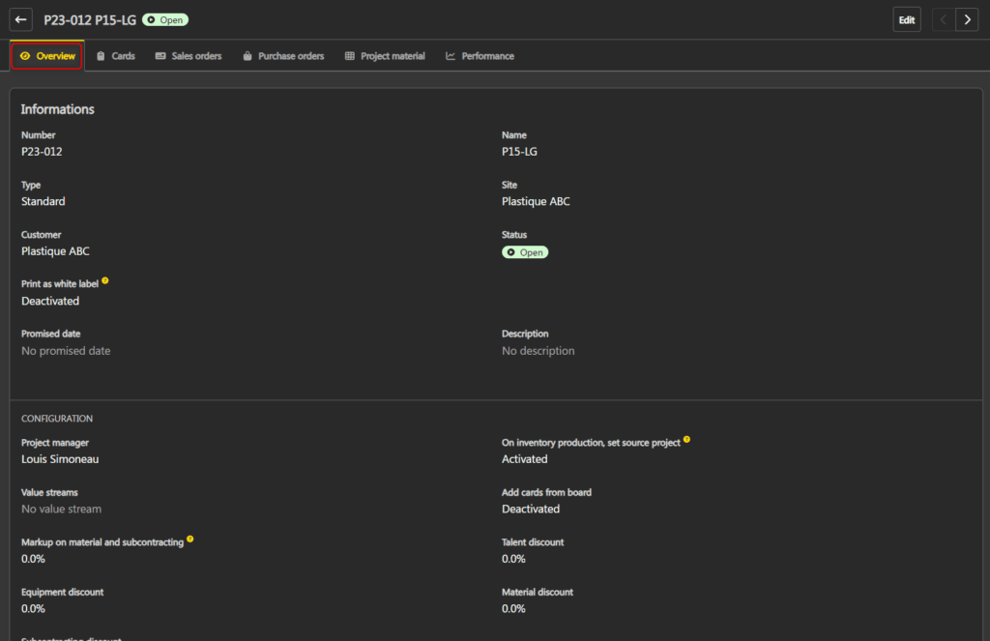Switch to the Purchase orders tab
Screen dimensions: 990x641
click(283, 56)
